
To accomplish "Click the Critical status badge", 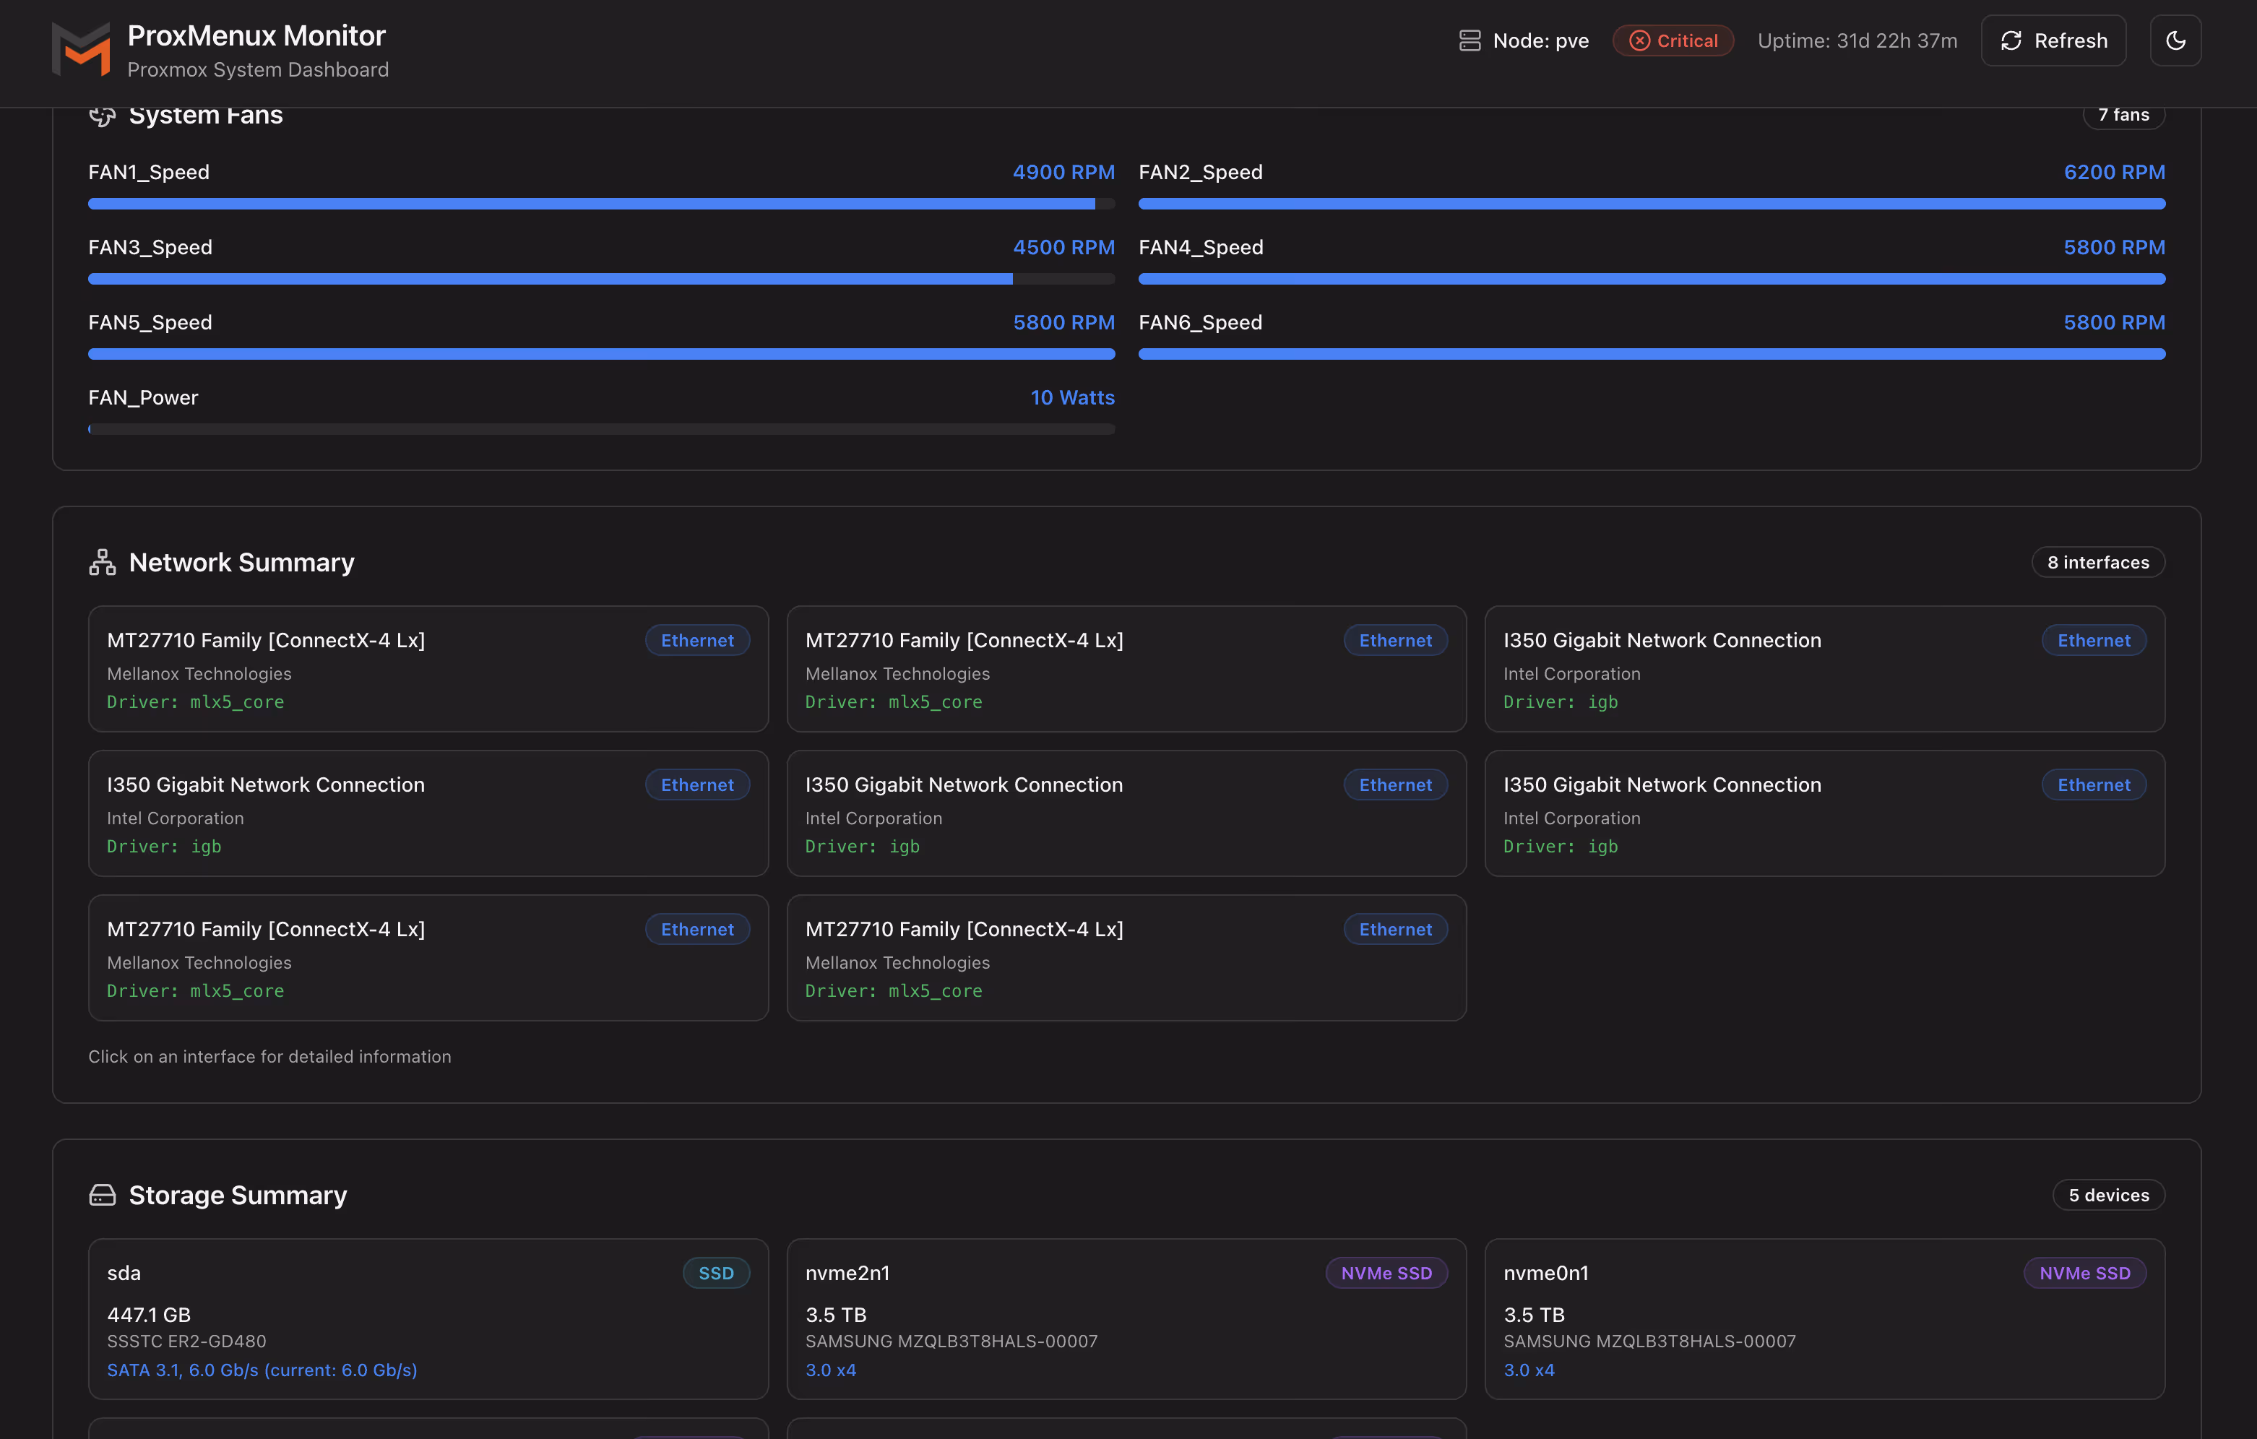I will click(1673, 41).
